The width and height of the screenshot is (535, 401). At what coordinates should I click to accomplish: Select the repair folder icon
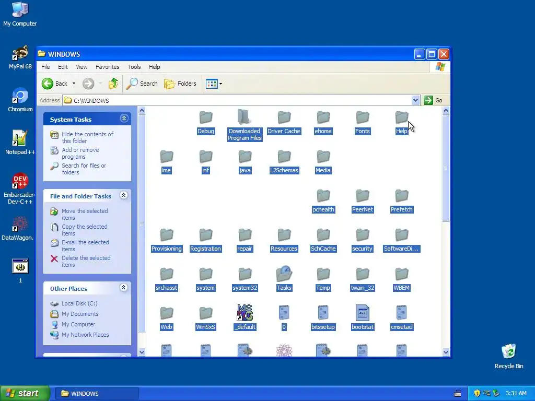click(245, 235)
